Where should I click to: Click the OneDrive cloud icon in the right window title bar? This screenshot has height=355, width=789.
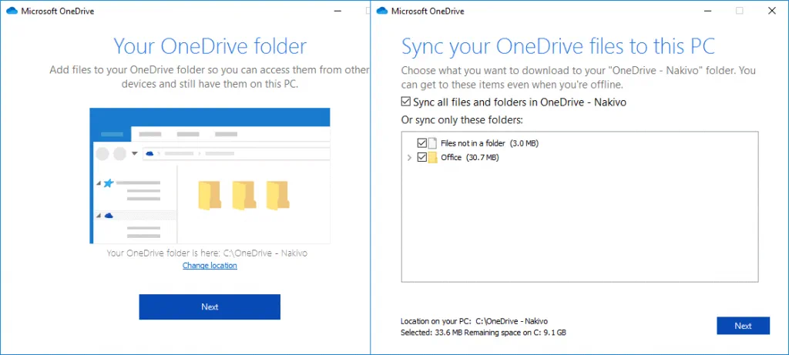point(381,11)
